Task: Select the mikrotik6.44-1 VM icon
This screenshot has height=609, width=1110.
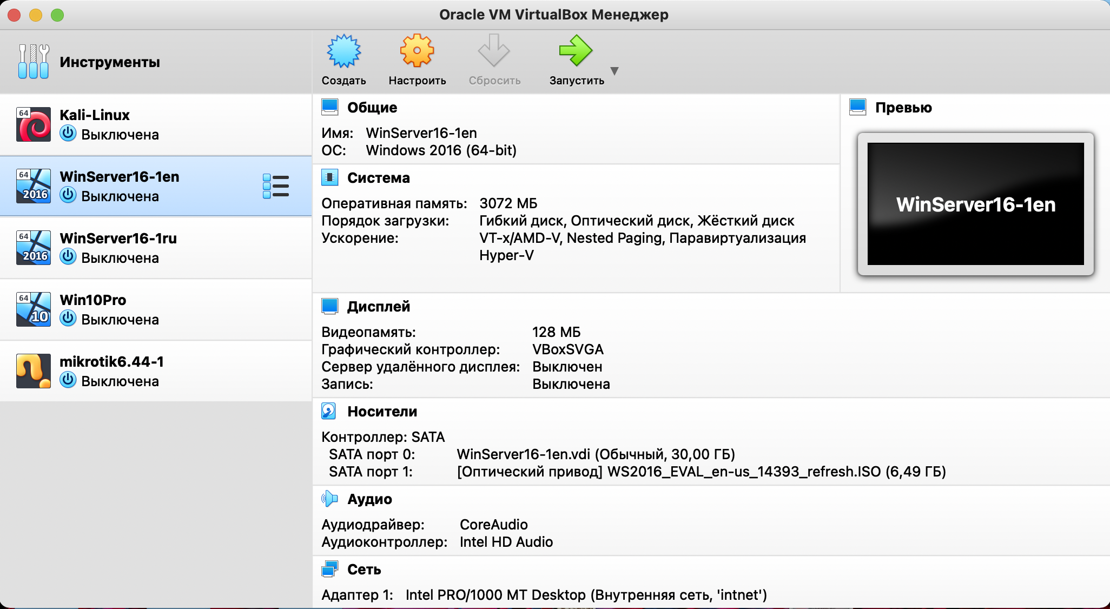Action: tap(34, 371)
